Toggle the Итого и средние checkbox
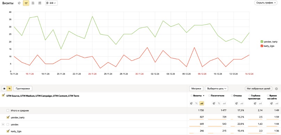Screen dimensions: 281x135 point(8,110)
